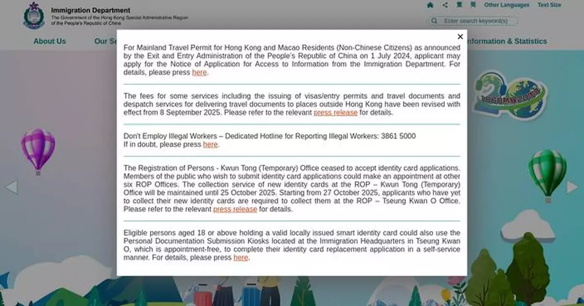This screenshot has height=306, width=584.
Task: Click the Home icon in the header
Action: click(430, 5)
